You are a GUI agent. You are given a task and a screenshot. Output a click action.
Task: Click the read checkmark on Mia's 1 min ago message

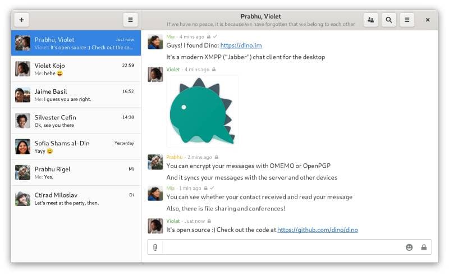click(212, 188)
